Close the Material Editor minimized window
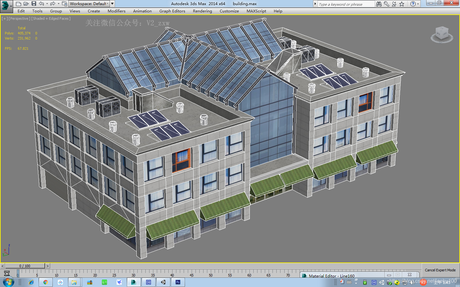This screenshot has width=460, height=287. click(410, 275)
